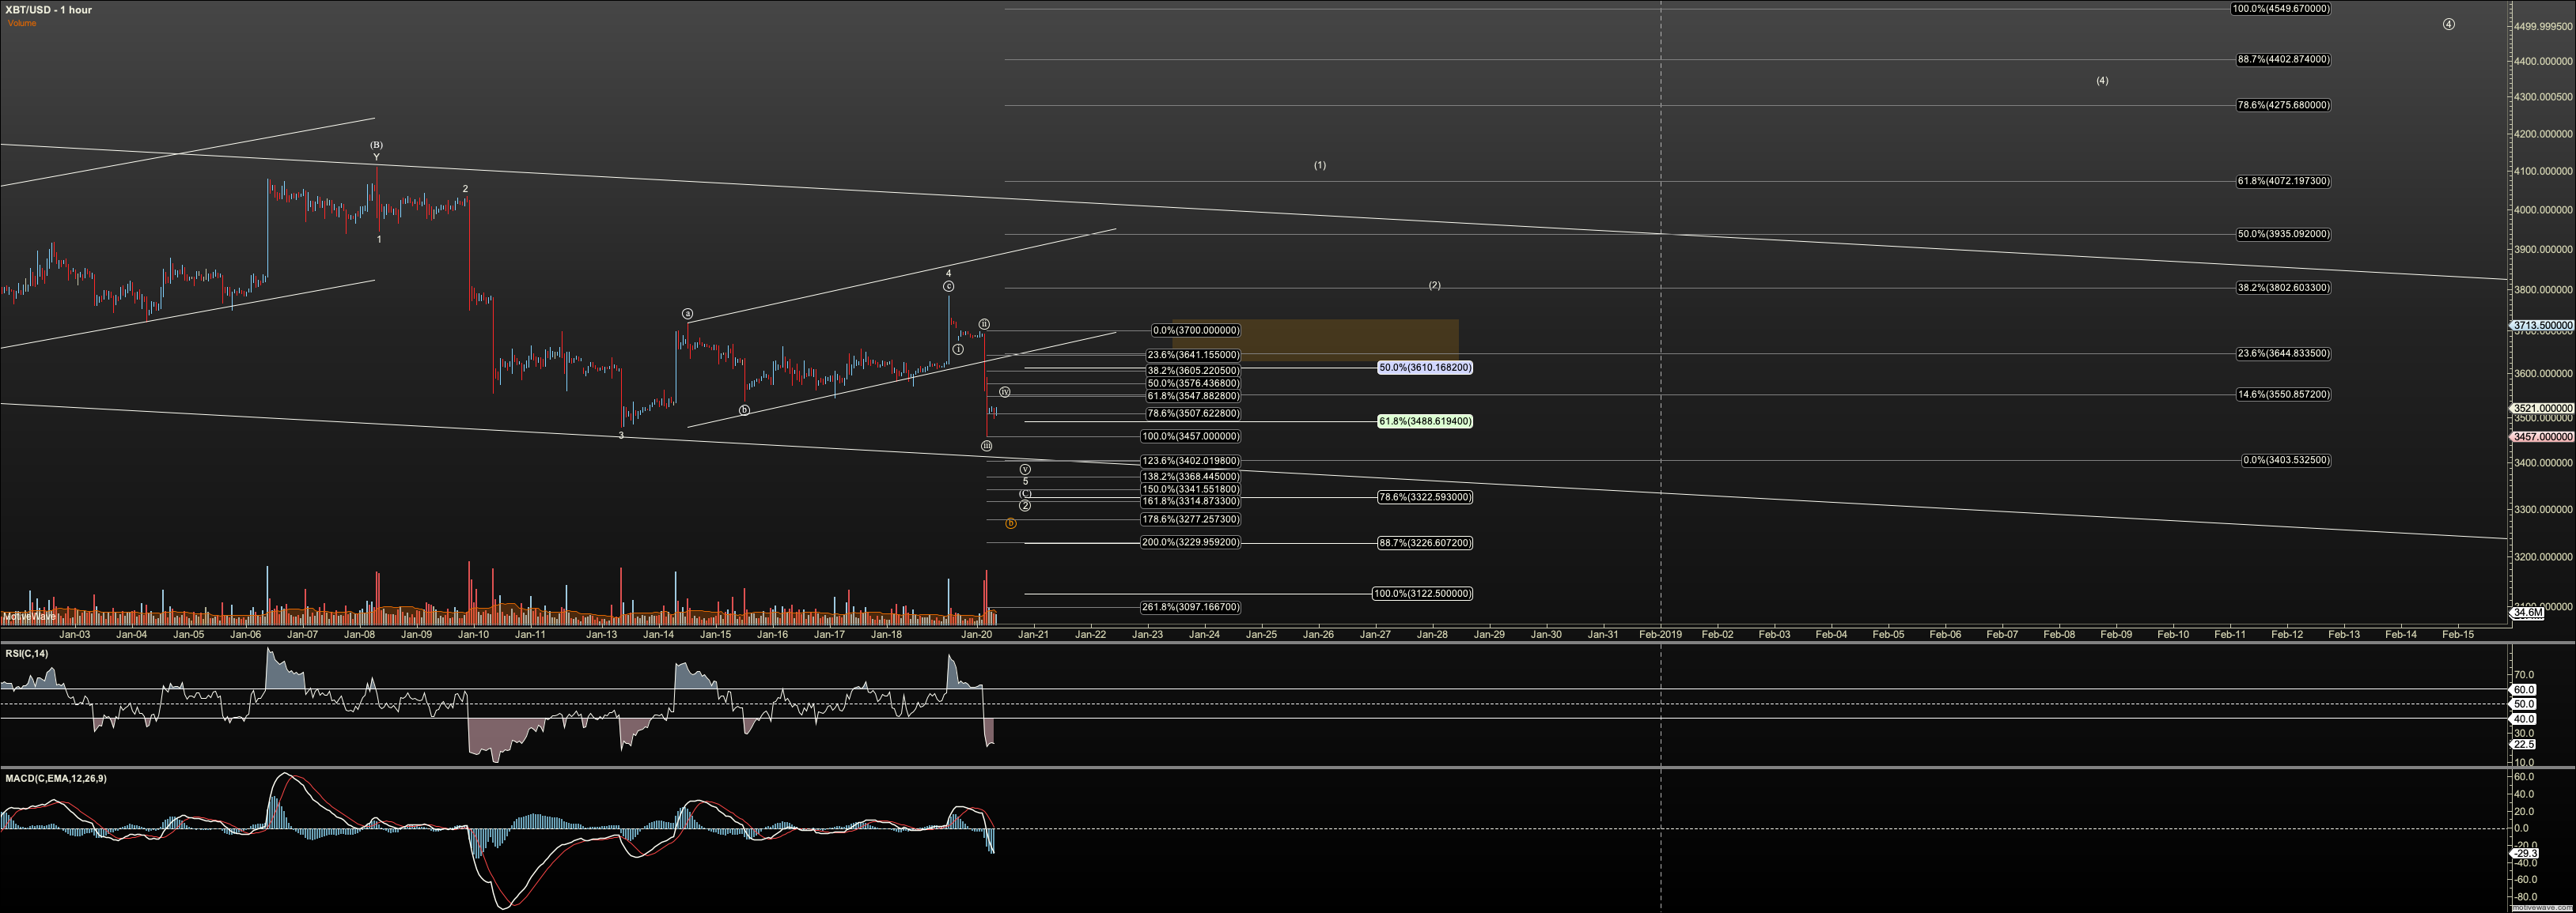Select the (B) wave label at the January 8 peak
2576x913 pixels.
tap(376, 145)
